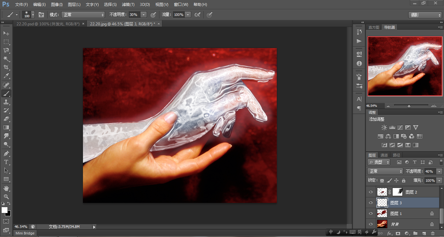This screenshot has height=237, width=444.
Task: Toggle visibility of 图层 1 layer
Action: click(x=371, y=213)
